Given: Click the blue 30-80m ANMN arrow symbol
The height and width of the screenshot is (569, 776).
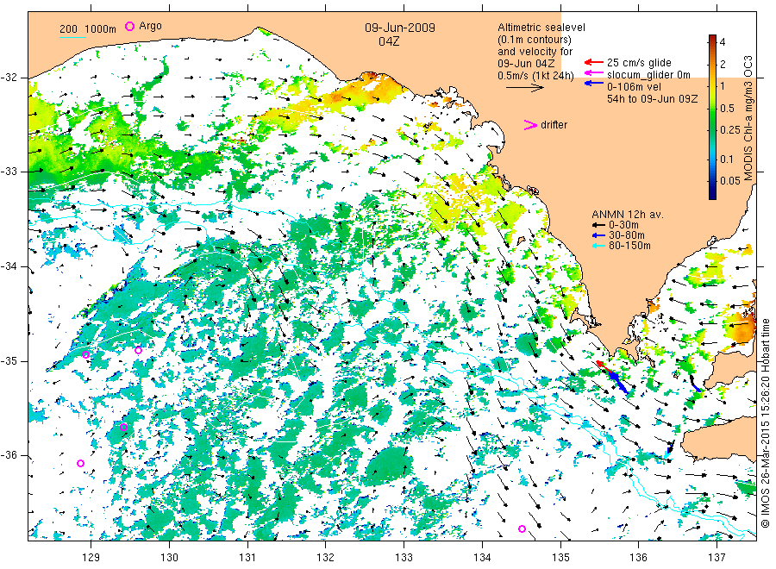Looking at the screenshot, I should pos(599,235).
